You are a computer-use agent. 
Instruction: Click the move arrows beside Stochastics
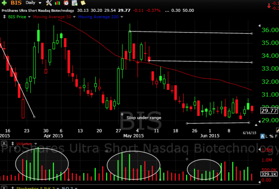pos(13,188)
